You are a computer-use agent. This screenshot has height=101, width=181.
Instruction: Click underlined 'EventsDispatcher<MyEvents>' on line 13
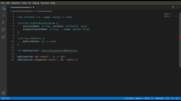coord(59,50)
